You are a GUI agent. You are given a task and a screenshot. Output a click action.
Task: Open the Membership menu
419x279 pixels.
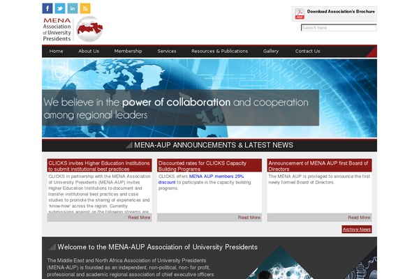[128, 51]
